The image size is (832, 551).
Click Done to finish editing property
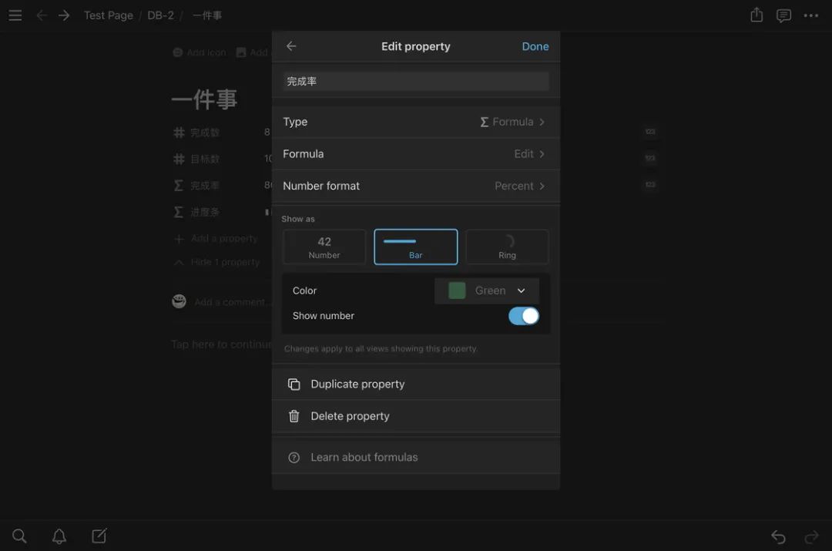535,46
